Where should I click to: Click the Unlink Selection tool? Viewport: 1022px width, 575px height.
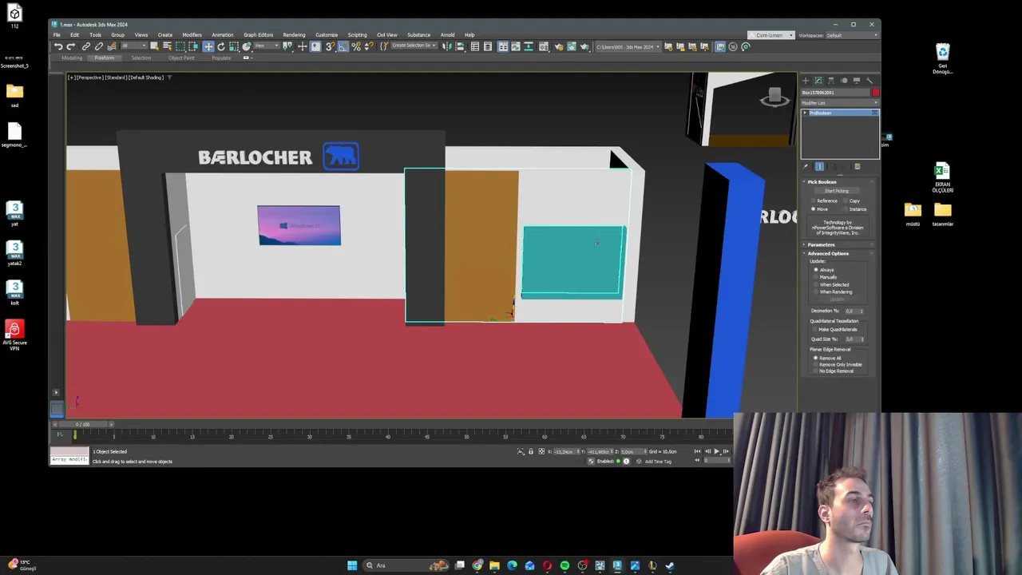point(99,46)
